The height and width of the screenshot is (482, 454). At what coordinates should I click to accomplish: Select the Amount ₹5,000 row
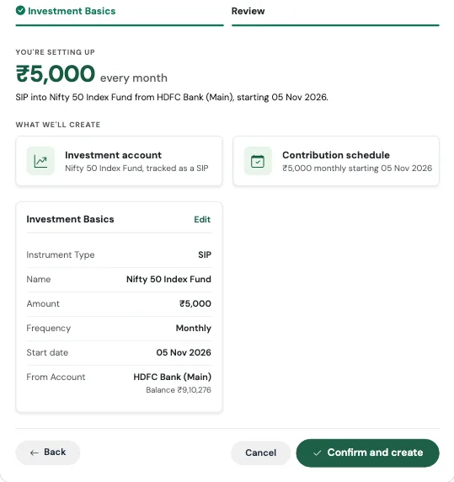tap(119, 303)
